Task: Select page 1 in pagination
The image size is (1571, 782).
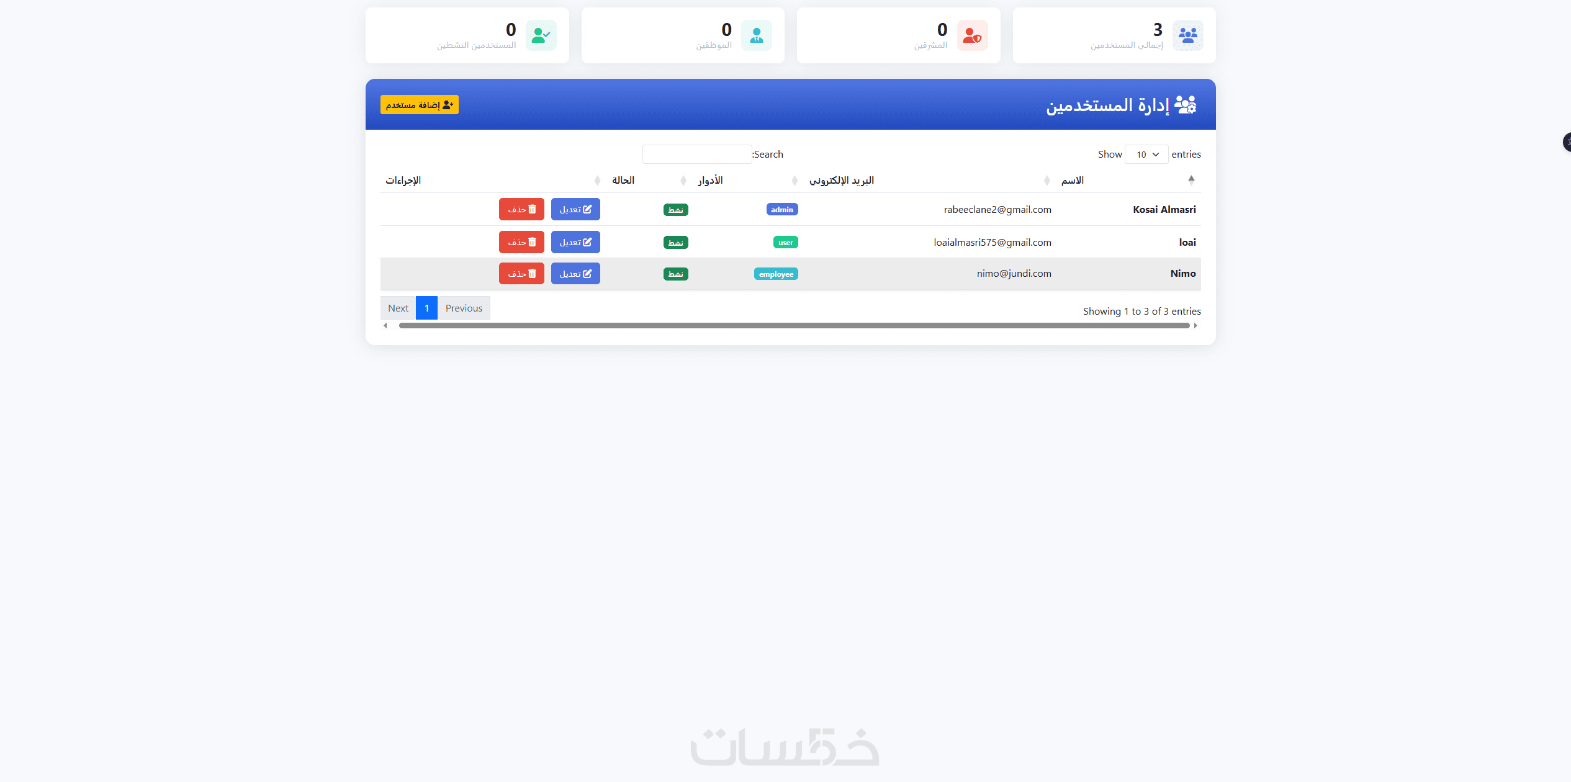Action: click(426, 308)
